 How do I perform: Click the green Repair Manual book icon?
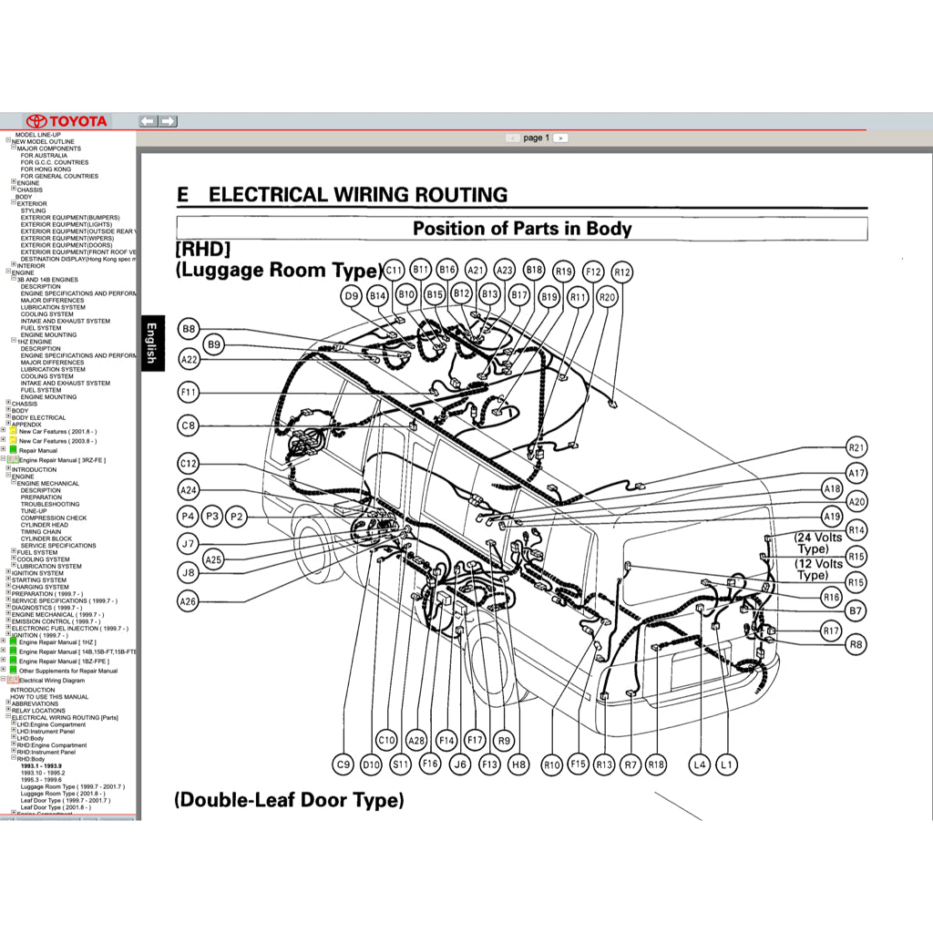(x=13, y=449)
